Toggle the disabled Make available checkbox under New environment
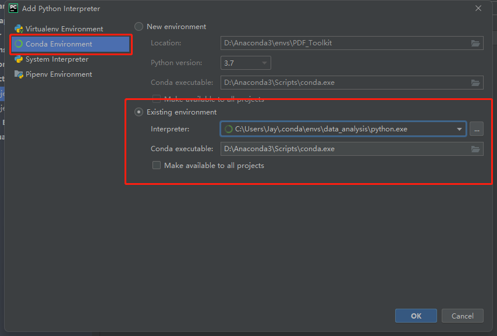Viewport: 497px width, 336px height. (x=157, y=99)
